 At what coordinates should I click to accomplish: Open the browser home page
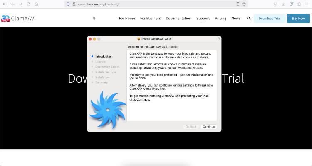[x=36, y=4]
